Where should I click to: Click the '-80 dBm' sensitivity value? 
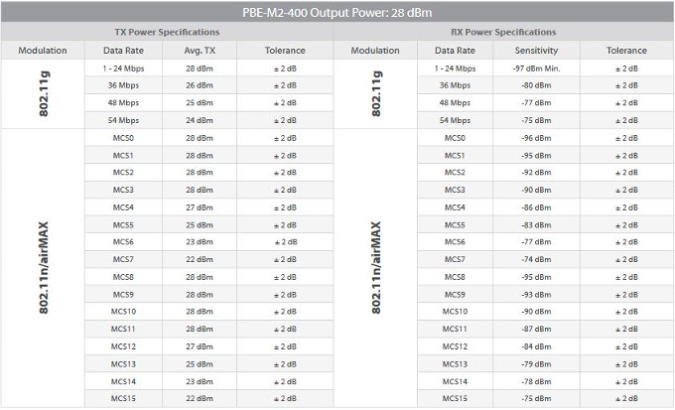point(536,85)
